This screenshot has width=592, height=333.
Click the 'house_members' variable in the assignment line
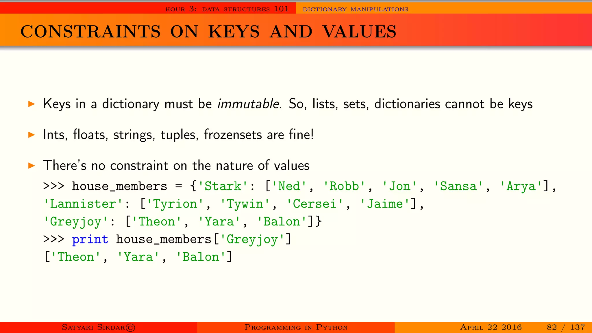119,186
